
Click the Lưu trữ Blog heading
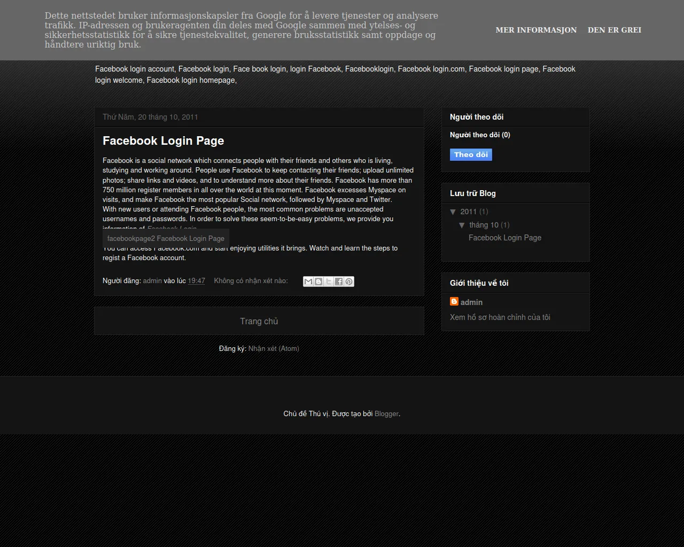point(473,193)
